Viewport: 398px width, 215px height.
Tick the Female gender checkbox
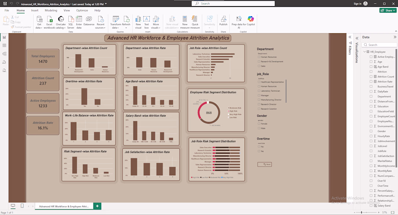point(259,124)
